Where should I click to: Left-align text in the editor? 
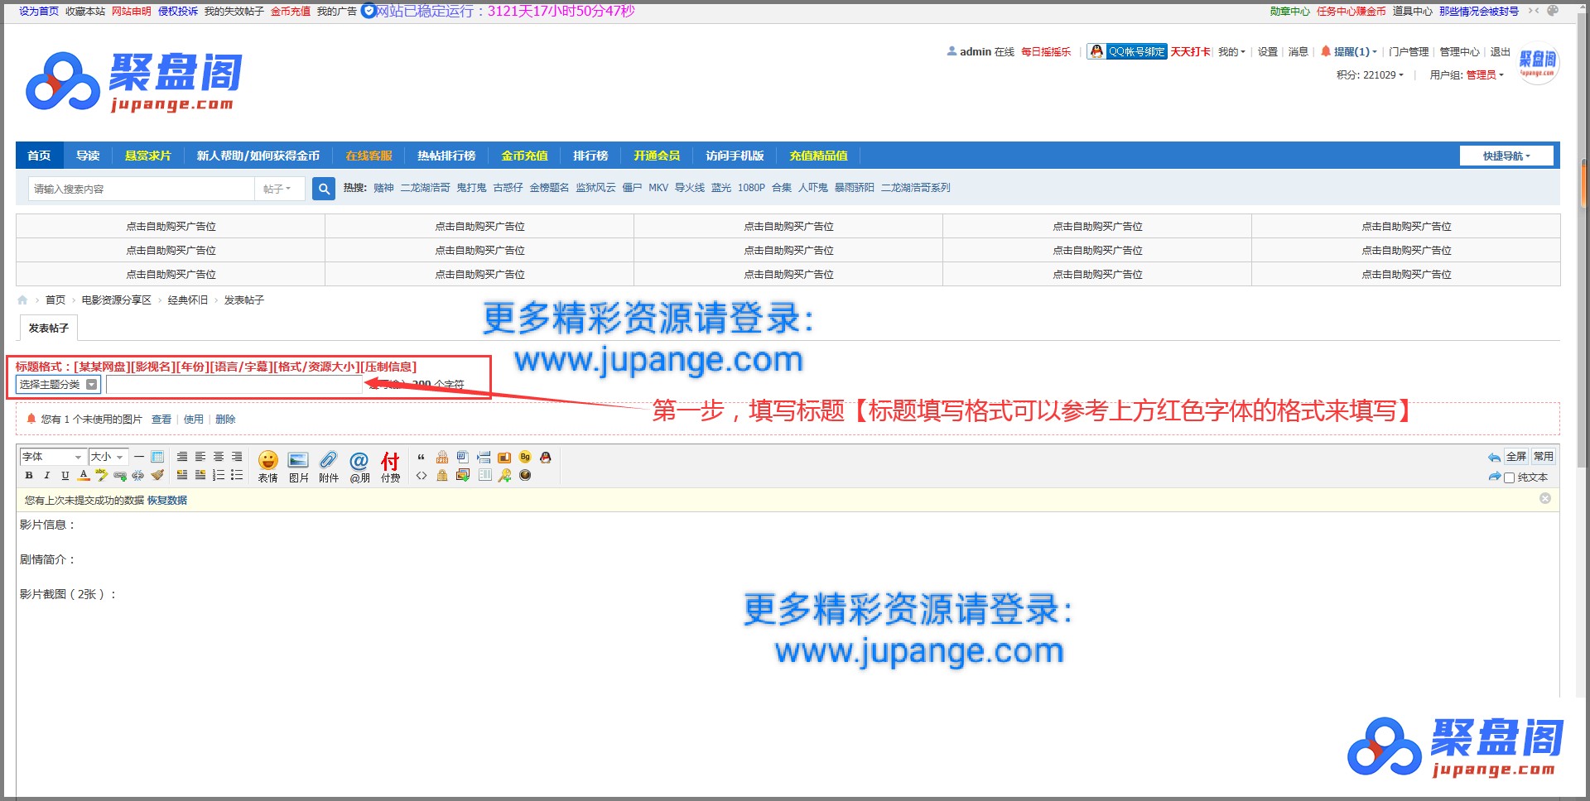(x=200, y=457)
